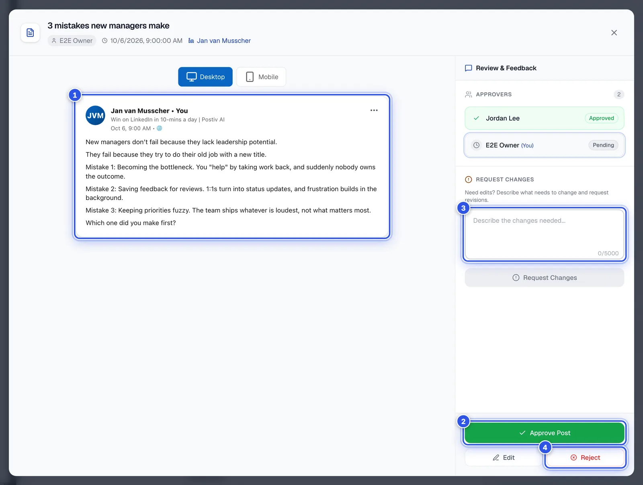This screenshot has width=643, height=485.
Task: Click the JVM profile avatar
Action: pyautogui.click(x=95, y=116)
